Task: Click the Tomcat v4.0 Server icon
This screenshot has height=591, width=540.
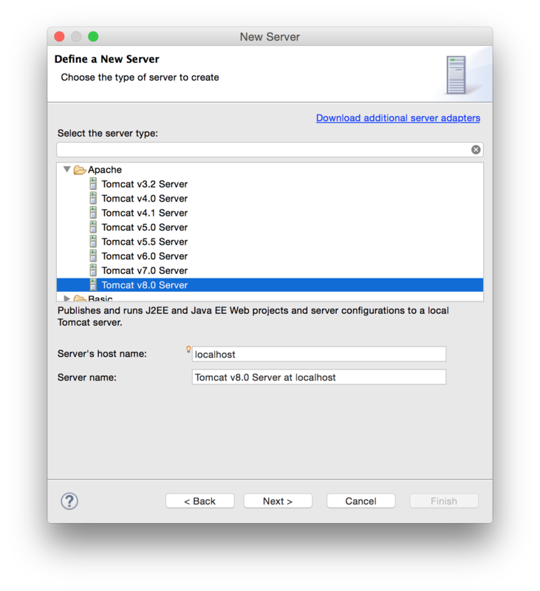Action: point(93,198)
